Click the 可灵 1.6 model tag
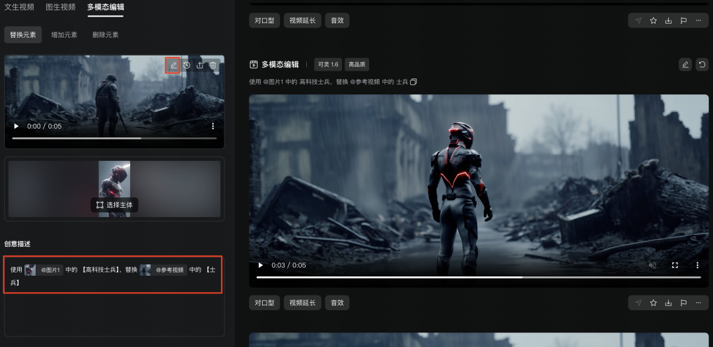 [x=328, y=65]
